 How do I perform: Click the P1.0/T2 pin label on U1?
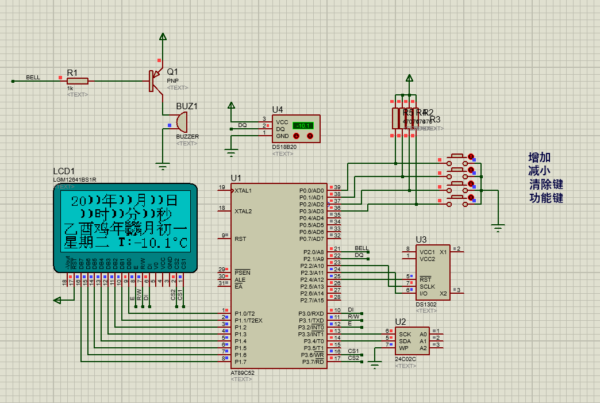click(244, 313)
